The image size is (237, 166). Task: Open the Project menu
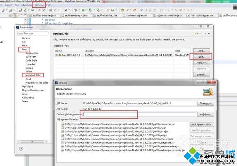point(9,5)
